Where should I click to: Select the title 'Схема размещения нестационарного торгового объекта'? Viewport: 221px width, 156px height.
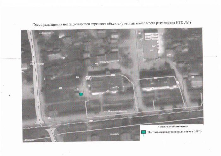(x=76, y=24)
